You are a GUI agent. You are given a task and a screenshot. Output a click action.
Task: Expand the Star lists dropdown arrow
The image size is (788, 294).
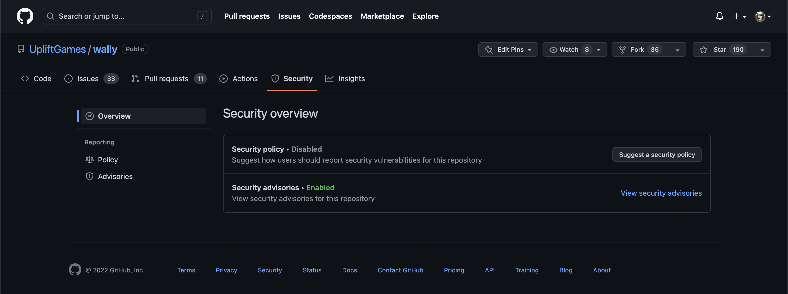click(762, 50)
